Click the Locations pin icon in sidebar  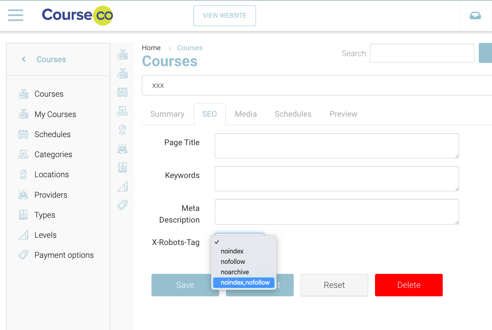pos(23,174)
